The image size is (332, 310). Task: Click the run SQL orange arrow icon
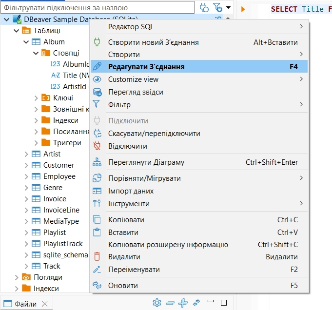[x=243, y=9]
